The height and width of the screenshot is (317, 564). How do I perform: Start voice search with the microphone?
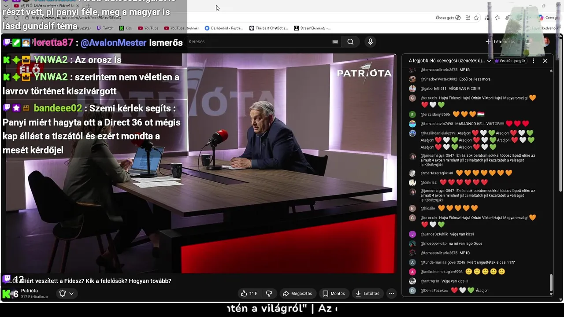(370, 42)
